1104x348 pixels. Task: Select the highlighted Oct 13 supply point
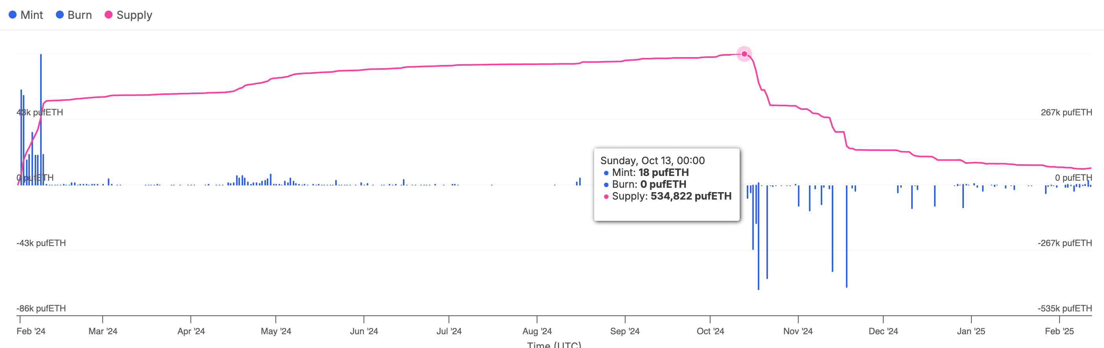pos(744,54)
